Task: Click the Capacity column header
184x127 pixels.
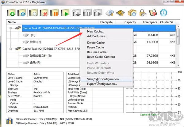Action: click(130, 22)
